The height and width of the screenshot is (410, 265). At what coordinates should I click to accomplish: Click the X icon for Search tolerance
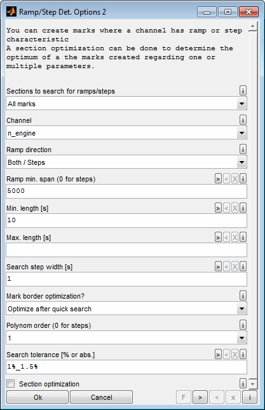pyautogui.click(x=234, y=355)
